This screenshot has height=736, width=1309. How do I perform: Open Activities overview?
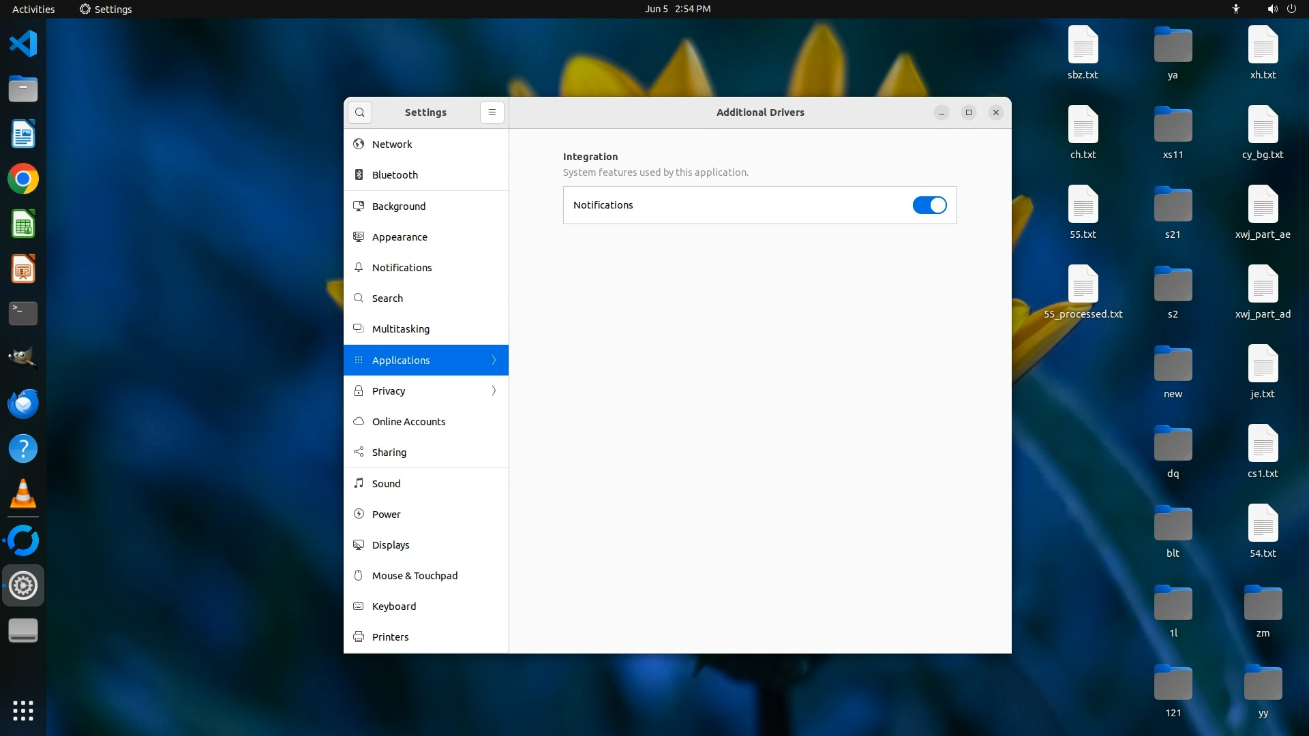[33, 9]
